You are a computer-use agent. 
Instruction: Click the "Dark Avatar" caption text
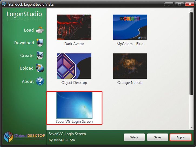pos(74,44)
